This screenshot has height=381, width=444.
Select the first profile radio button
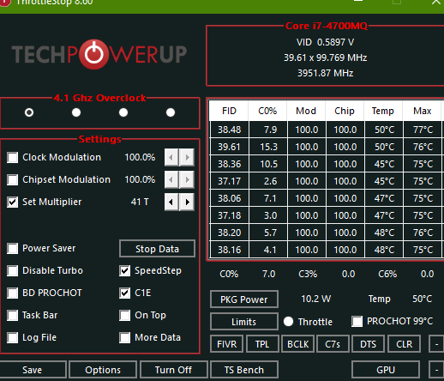[29, 112]
